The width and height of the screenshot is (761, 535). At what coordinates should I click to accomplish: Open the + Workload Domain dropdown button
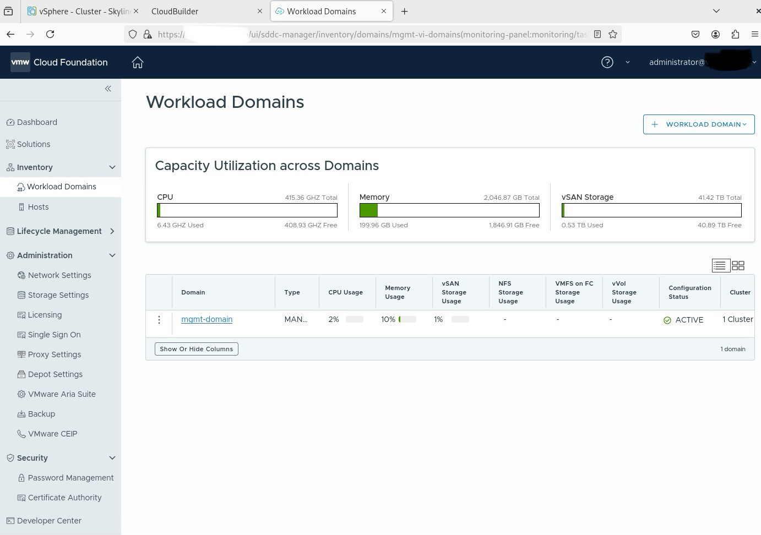tap(699, 124)
